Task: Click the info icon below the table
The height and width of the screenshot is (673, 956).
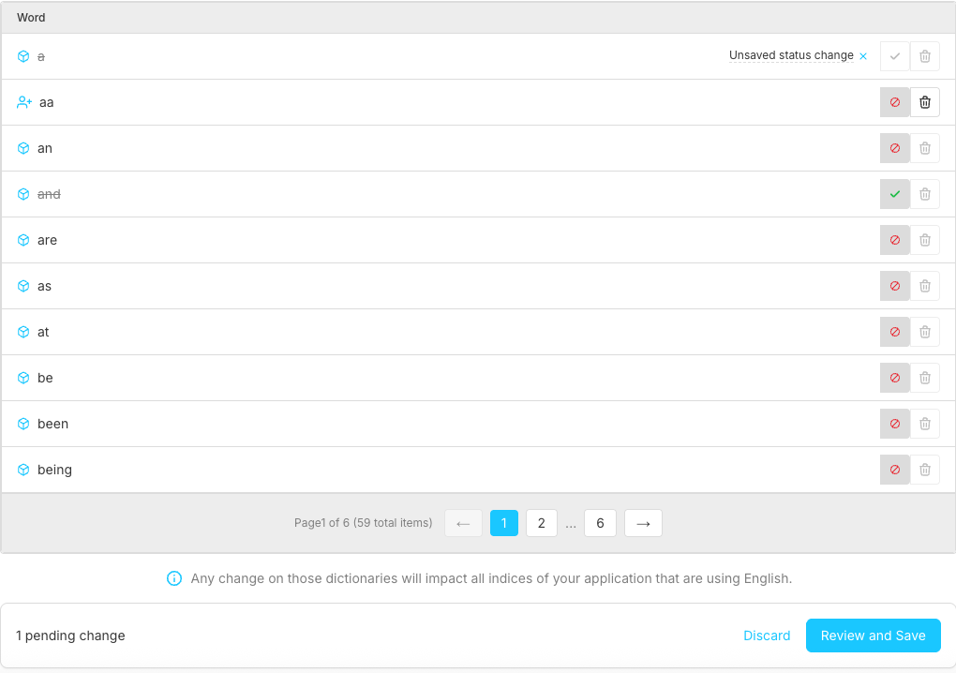Action: [174, 578]
